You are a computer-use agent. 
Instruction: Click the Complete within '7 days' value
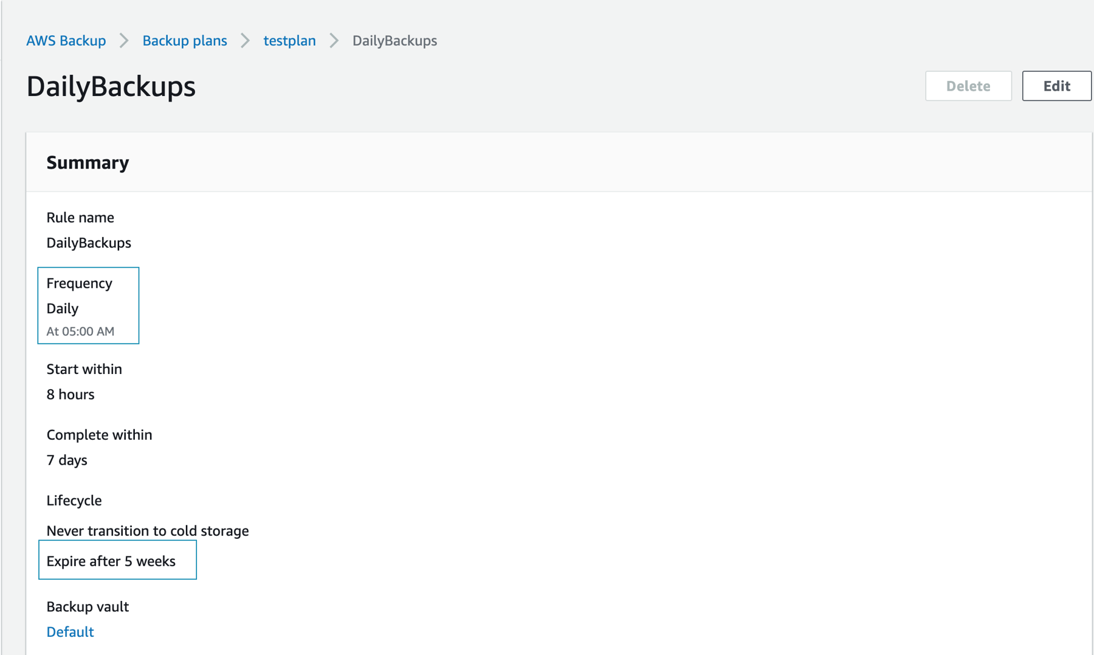(x=67, y=460)
